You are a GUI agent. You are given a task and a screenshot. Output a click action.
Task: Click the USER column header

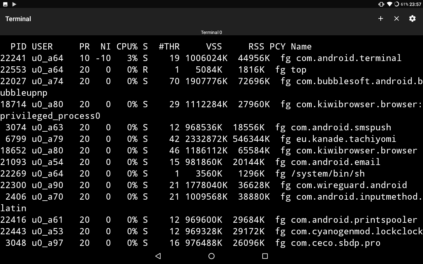(x=42, y=47)
